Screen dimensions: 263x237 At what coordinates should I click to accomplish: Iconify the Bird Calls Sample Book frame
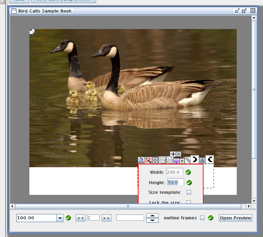click(x=237, y=11)
